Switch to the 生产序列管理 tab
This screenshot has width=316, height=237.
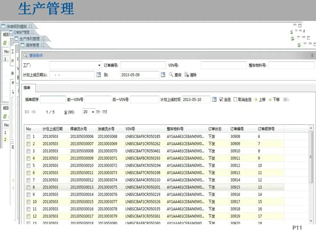[30, 39]
